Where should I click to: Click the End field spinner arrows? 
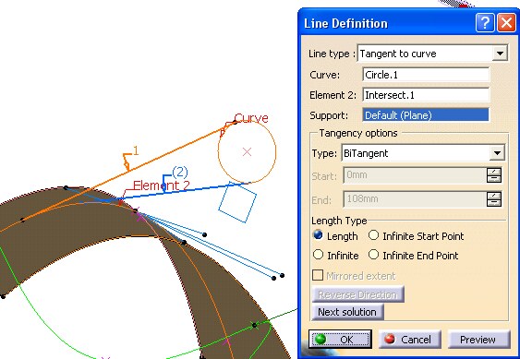coord(494,199)
